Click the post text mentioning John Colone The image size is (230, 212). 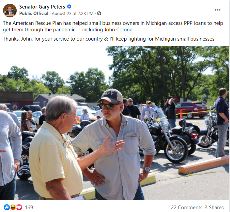click(x=113, y=26)
